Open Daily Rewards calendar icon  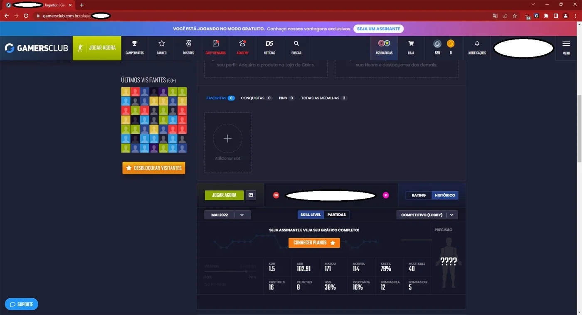point(215,43)
